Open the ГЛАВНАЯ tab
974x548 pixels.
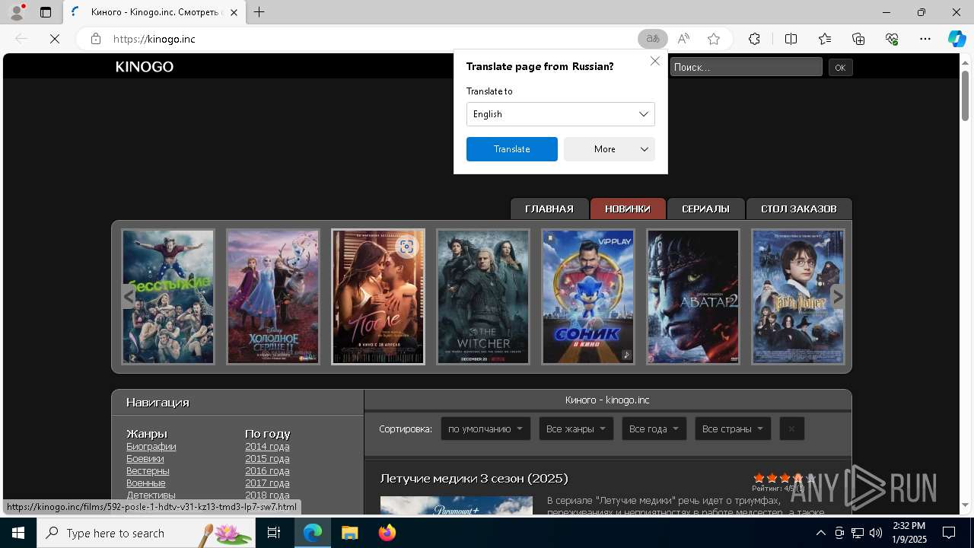click(549, 209)
